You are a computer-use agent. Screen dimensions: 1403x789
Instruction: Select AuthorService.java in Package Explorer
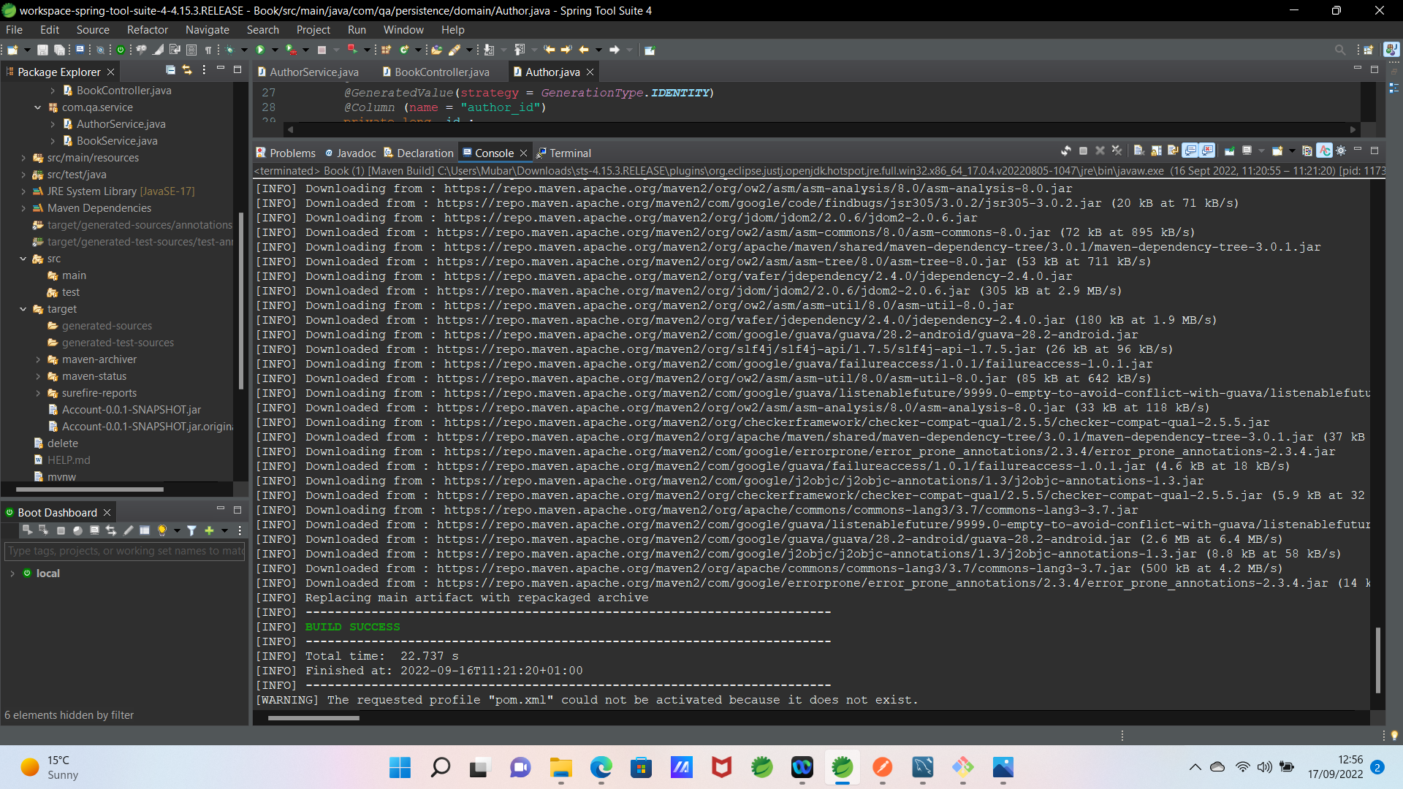tap(121, 124)
